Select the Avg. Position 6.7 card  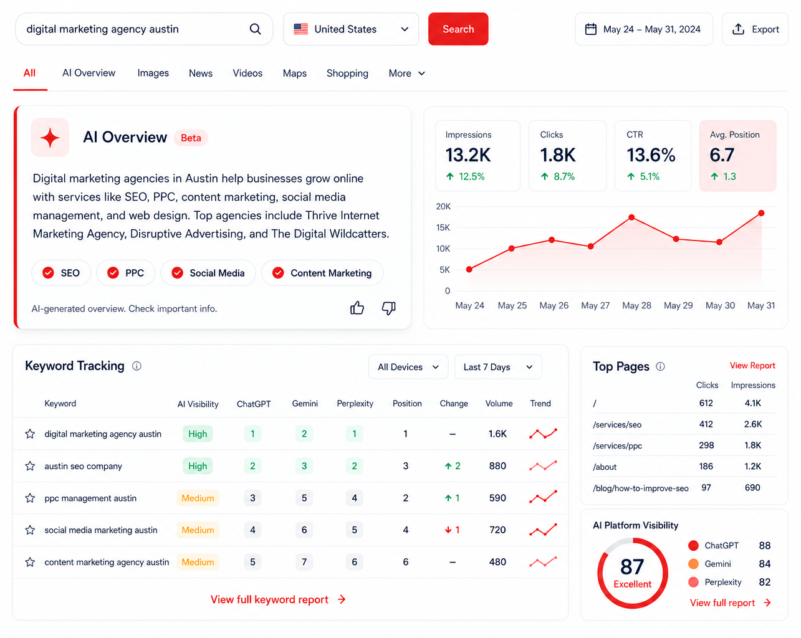[737, 156]
